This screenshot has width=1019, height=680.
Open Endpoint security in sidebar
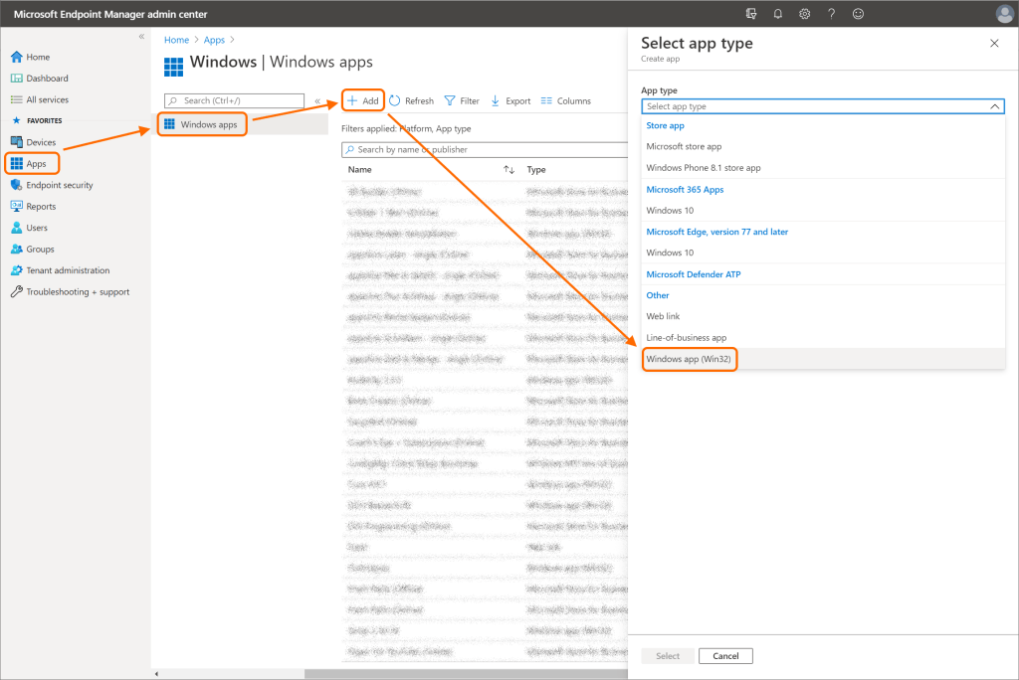tap(59, 185)
